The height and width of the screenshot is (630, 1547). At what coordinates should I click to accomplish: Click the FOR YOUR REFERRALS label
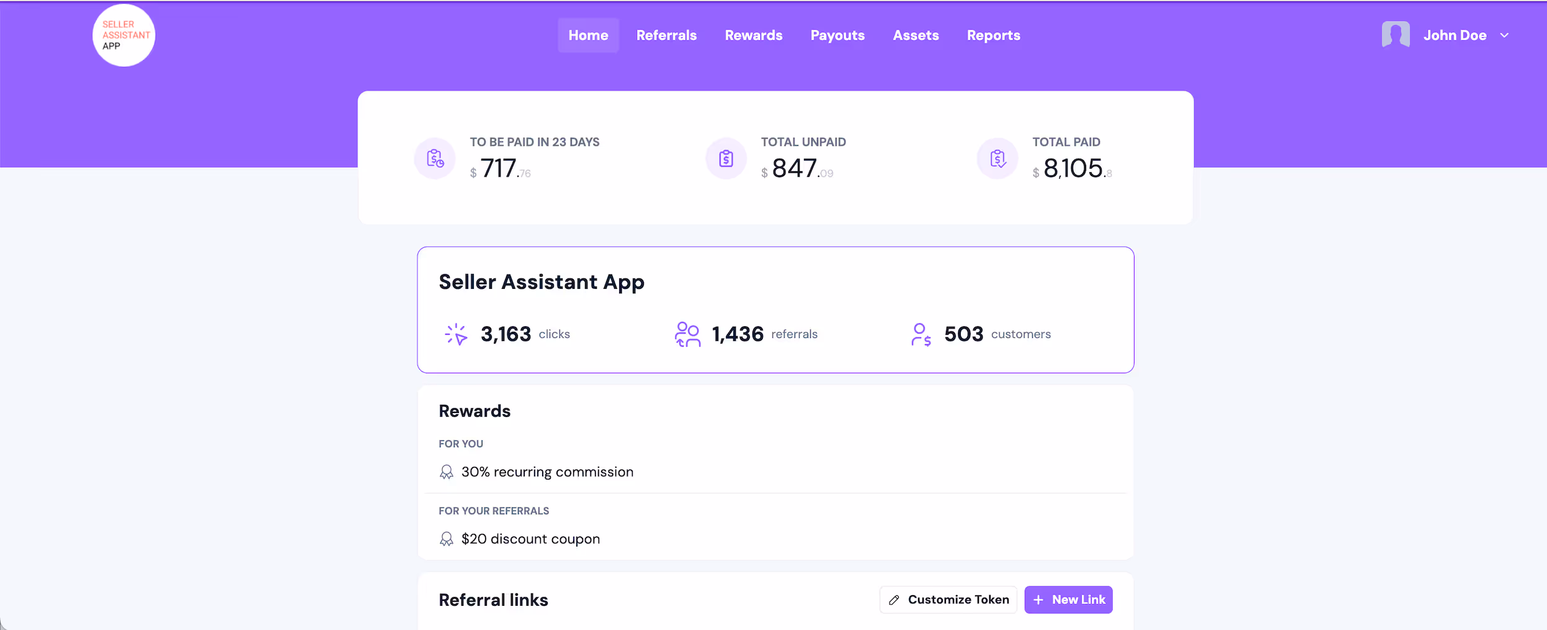(x=494, y=511)
